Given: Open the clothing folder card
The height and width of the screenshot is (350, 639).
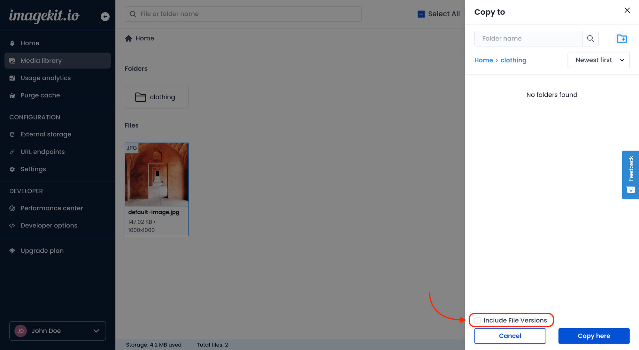Looking at the screenshot, I should (157, 97).
